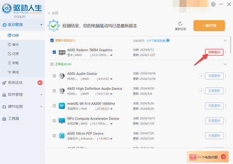Open version dropdown for AMD Radeon 780M
This screenshot has width=233, height=164.
(111, 55)
